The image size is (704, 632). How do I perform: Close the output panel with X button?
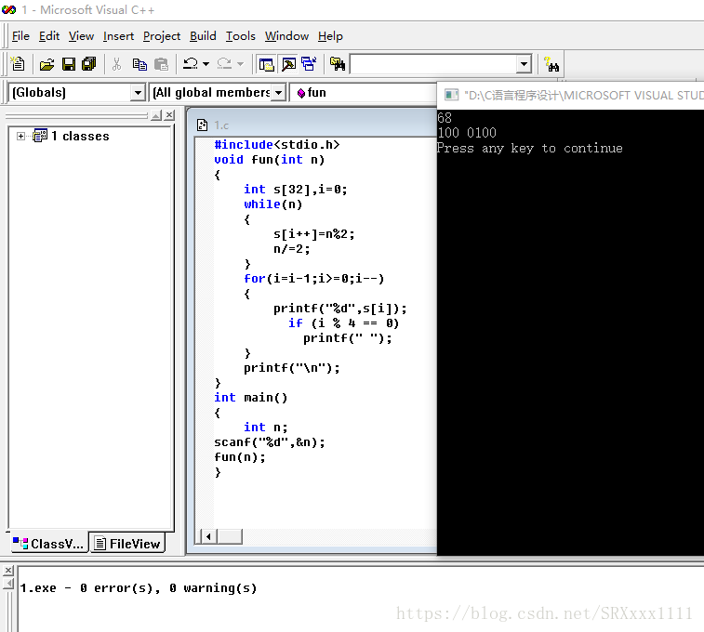(8, 570)
